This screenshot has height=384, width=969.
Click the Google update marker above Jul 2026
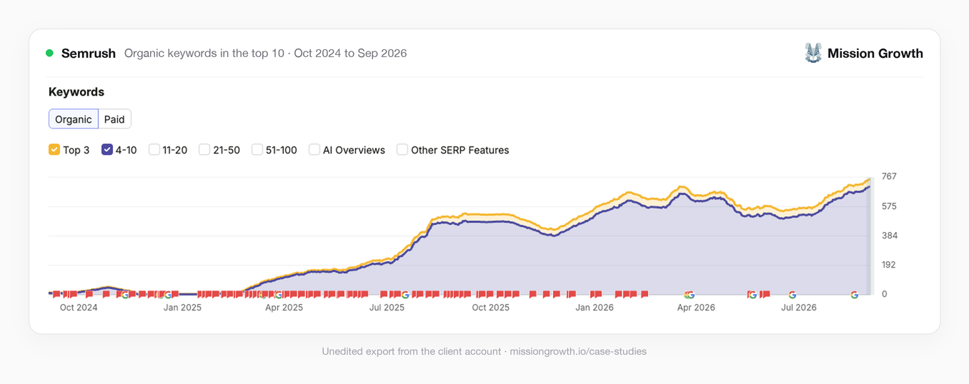[792, 294]
